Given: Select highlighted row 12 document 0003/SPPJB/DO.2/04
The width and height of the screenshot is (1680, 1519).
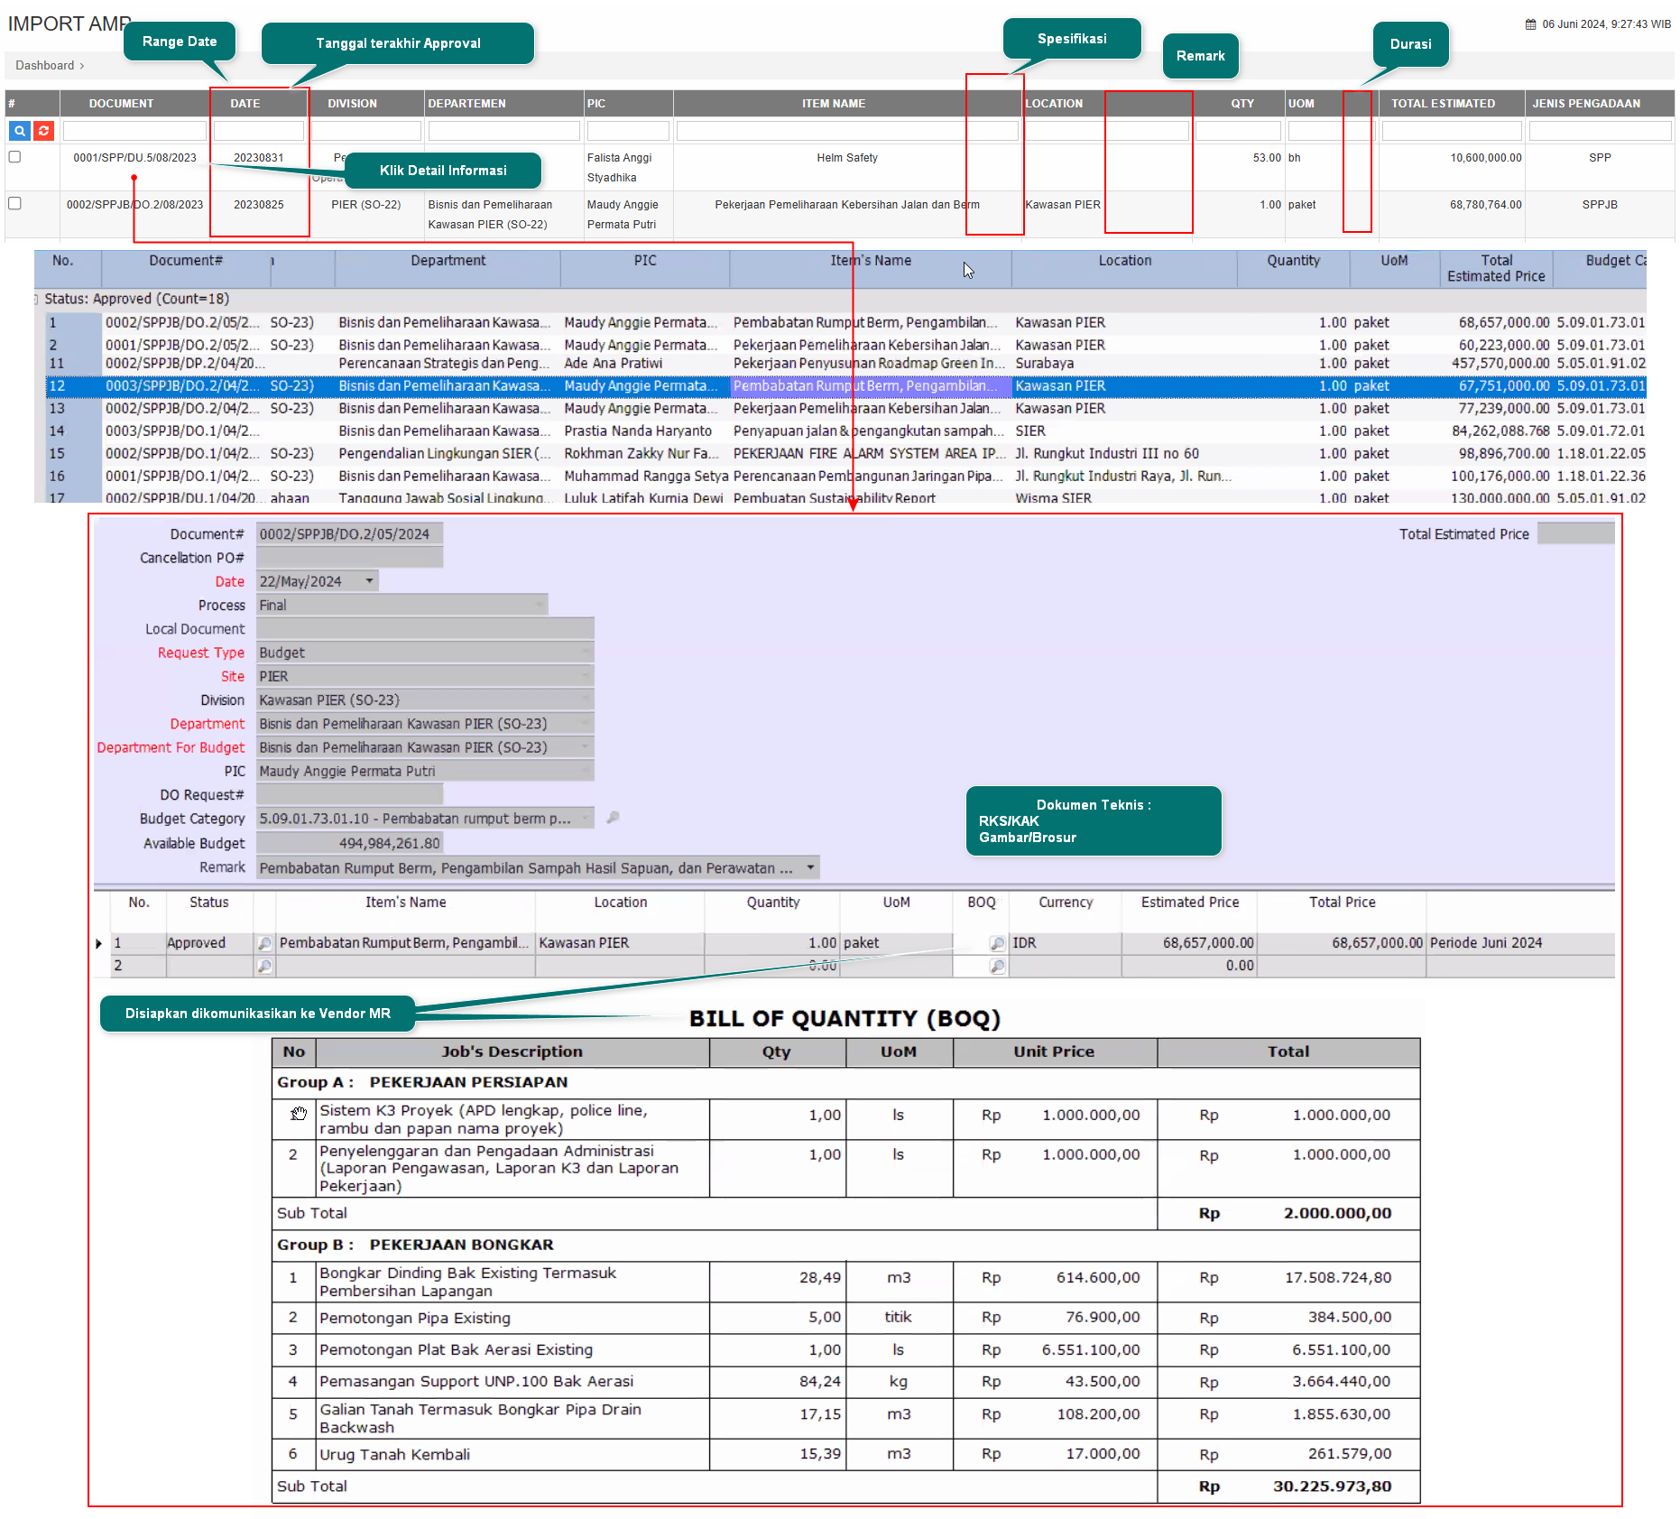Looking at the screenshot, I should tap(180, 386).
